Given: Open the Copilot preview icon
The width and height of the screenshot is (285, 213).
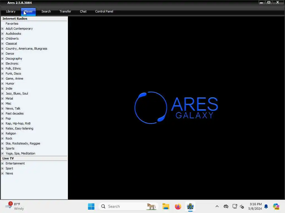Looking at the screenshot, I should 276,206.
